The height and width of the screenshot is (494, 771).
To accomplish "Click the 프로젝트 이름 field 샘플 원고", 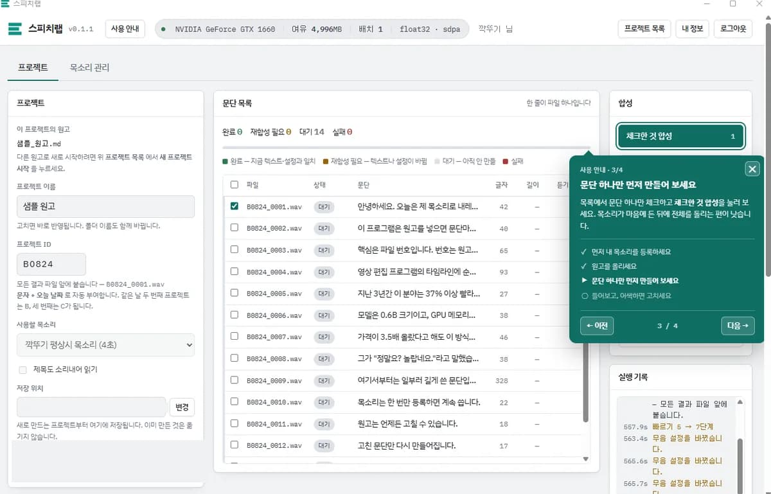I will pos(105,206).
